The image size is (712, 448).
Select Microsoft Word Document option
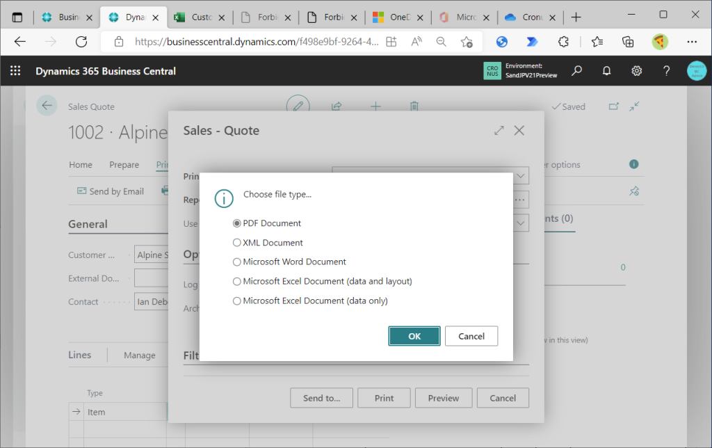pyautogui.click(x=236, y=262)
